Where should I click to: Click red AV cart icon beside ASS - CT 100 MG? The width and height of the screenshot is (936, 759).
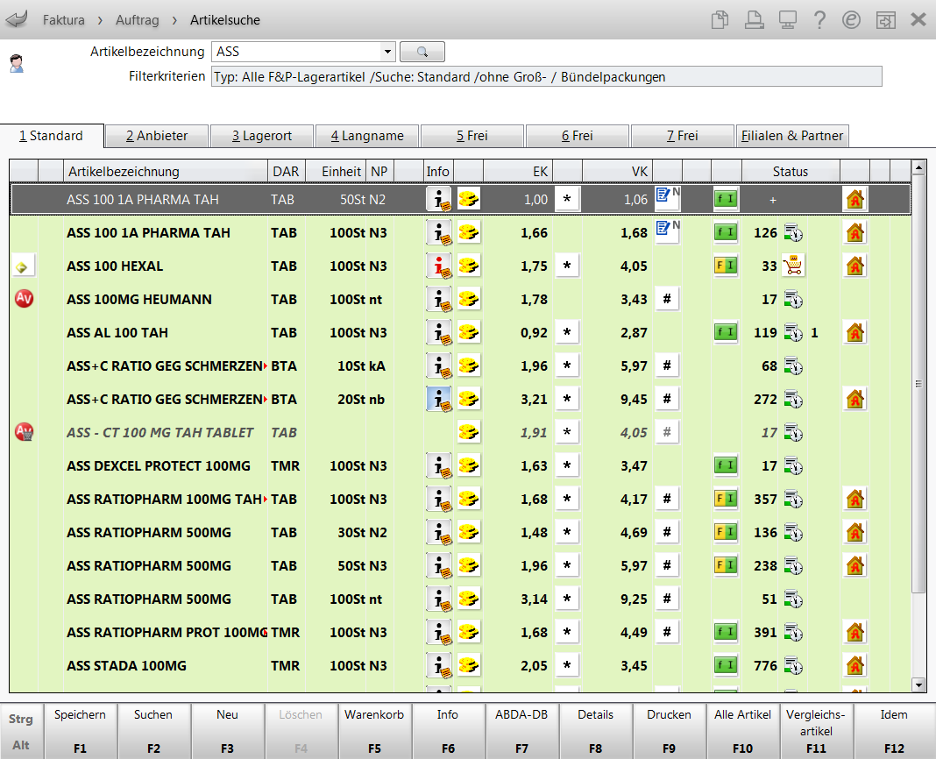click(x=24, y=432)
